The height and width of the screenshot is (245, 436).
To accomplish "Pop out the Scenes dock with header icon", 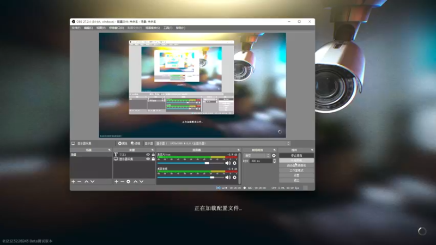I will (x=110, y=150).
